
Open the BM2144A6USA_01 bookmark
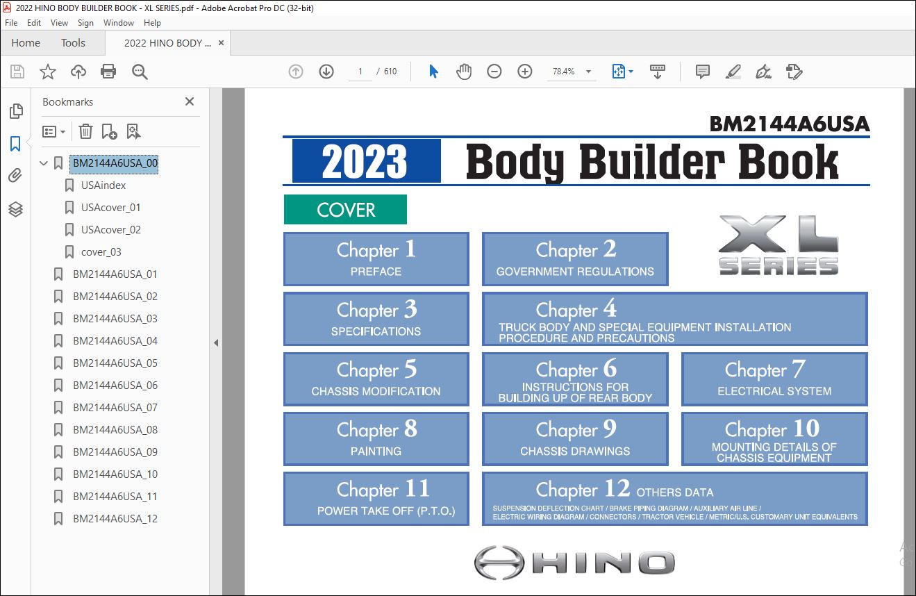click(115, 274)
